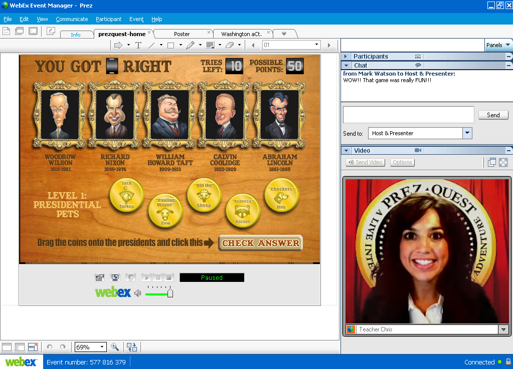Open annotation color dropdown arrow

tap(220, 45)
